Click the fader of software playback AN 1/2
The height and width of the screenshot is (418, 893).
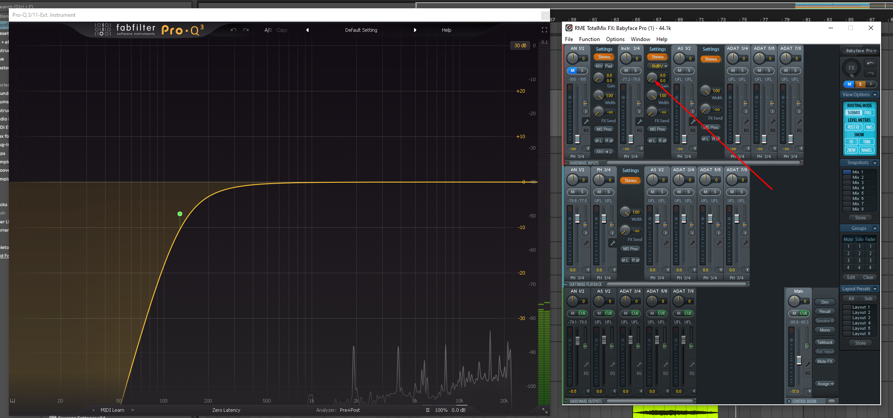tap(577, 218)
